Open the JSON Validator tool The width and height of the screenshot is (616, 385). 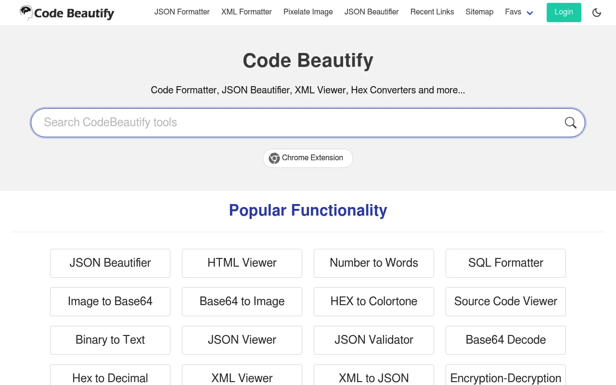click(x=374, y=340)
